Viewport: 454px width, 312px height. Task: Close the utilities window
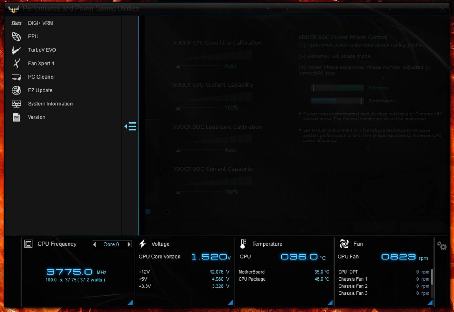[442, 9]
